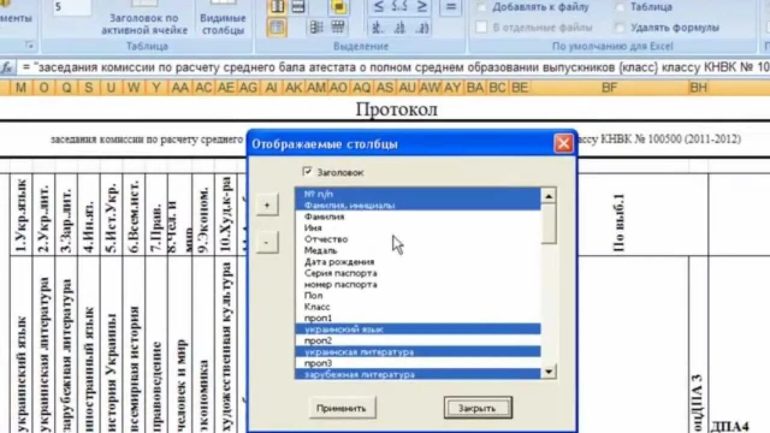Click the list scrollbar down arrow
770x433 pixels.
pyautogui.click(x=548, y=372)
